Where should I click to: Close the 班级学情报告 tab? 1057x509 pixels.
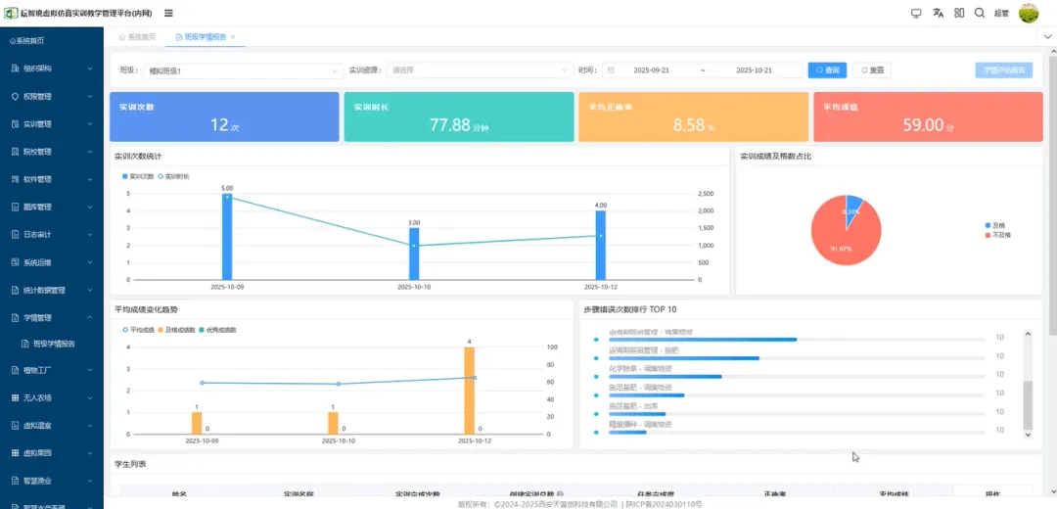pyautogui.click(x=233, y=38)
